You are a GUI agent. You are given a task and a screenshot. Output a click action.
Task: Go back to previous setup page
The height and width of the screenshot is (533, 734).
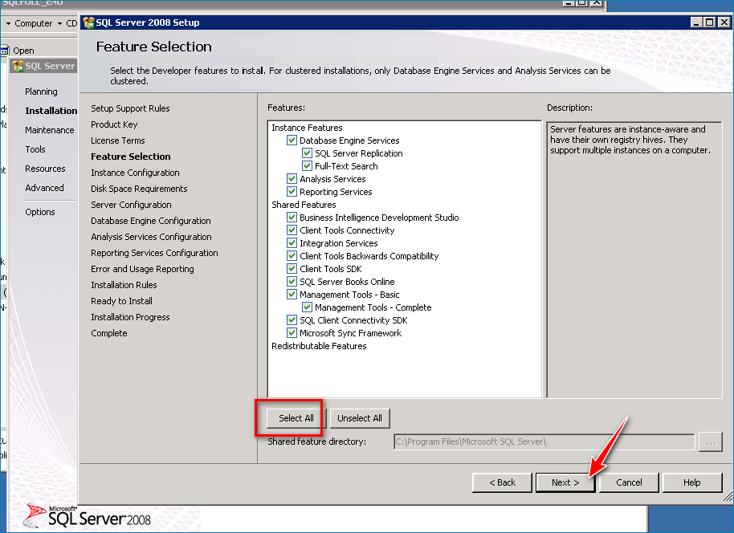[502, 482]
